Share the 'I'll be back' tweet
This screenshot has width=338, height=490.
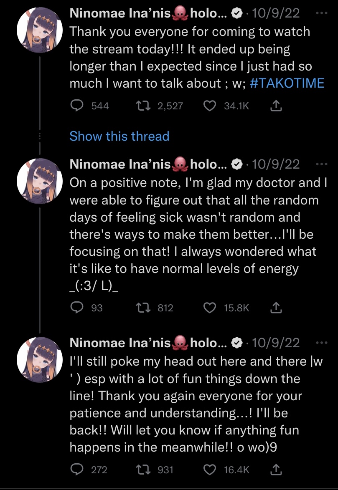pyautogui.click(x=276, y=470)
